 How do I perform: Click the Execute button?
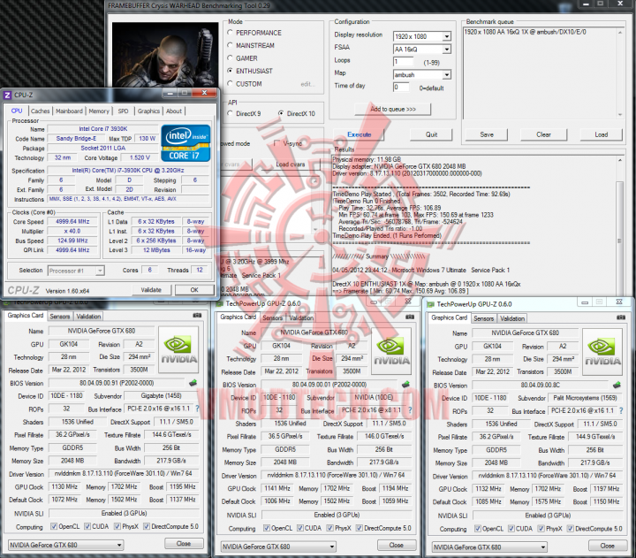(359, 134)
